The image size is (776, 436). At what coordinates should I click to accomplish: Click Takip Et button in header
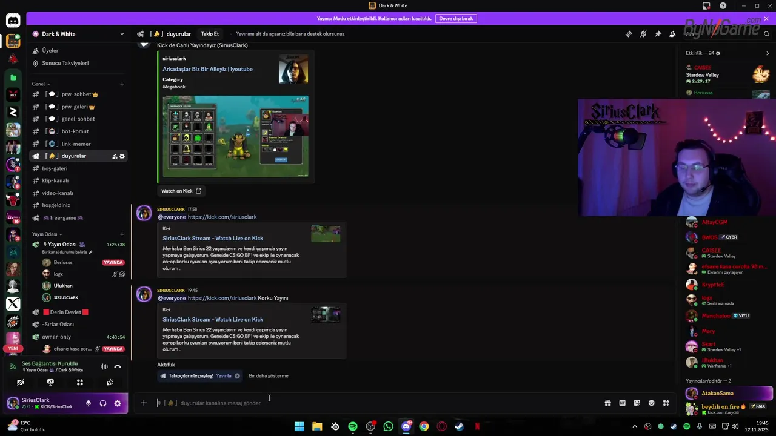[210, 34]
